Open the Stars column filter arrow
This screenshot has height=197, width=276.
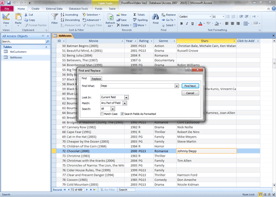point(234,41)
